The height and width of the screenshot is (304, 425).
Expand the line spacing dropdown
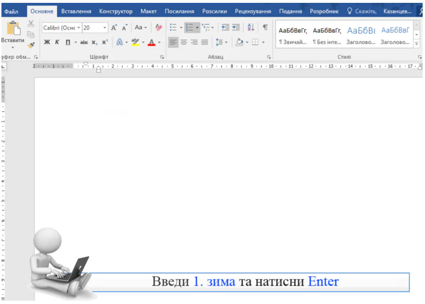(226, 42)
